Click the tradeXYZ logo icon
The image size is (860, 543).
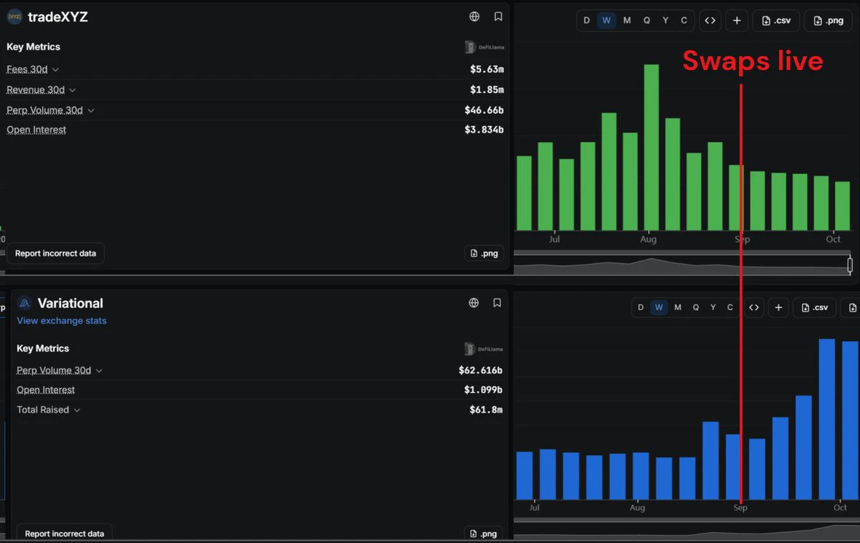(14, 16)
